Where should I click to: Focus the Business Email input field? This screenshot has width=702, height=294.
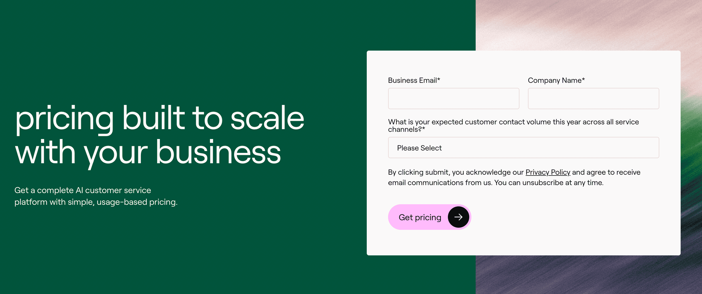[453, 99]
